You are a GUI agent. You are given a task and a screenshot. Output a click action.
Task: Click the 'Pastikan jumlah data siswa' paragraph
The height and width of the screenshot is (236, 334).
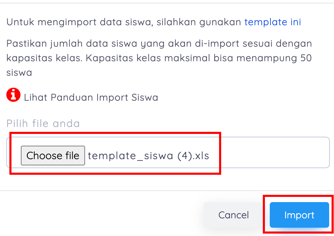coord(159,44)
